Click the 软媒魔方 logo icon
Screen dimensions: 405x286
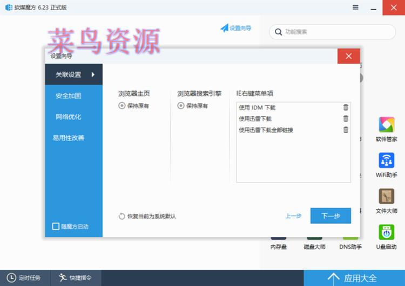pos(9,8)
